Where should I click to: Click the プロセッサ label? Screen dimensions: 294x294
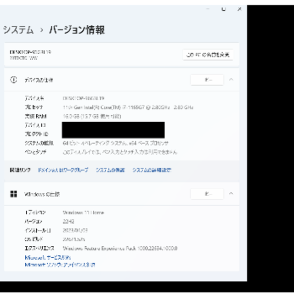click(34, 107)
